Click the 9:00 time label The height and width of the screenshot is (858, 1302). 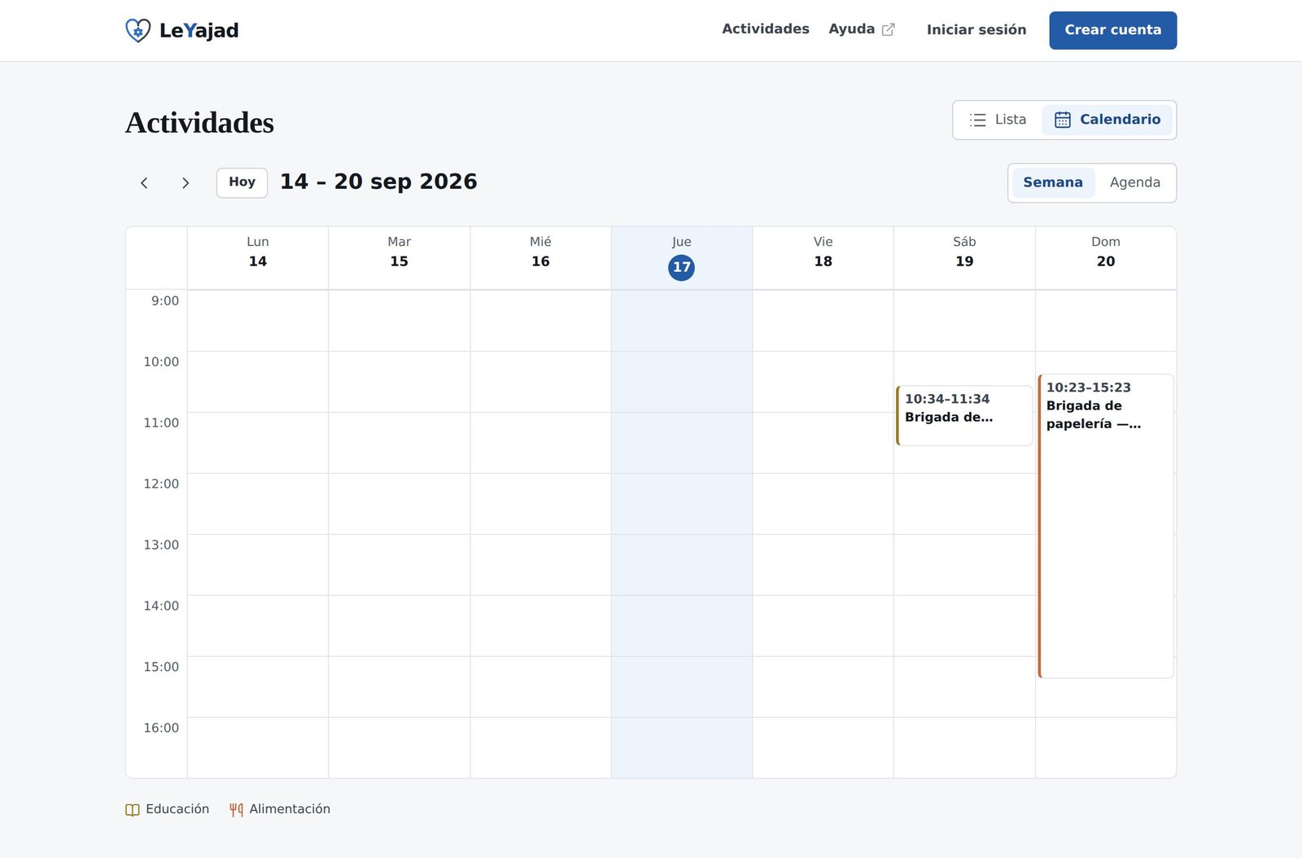coord(165,301)
